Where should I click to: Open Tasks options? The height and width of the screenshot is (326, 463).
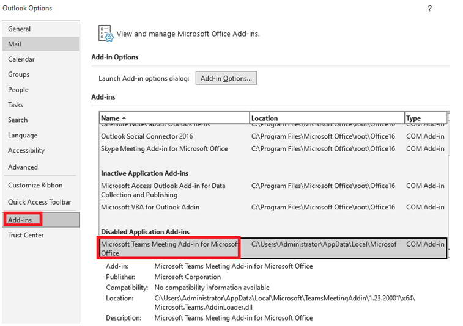click(x=40, y=104)
